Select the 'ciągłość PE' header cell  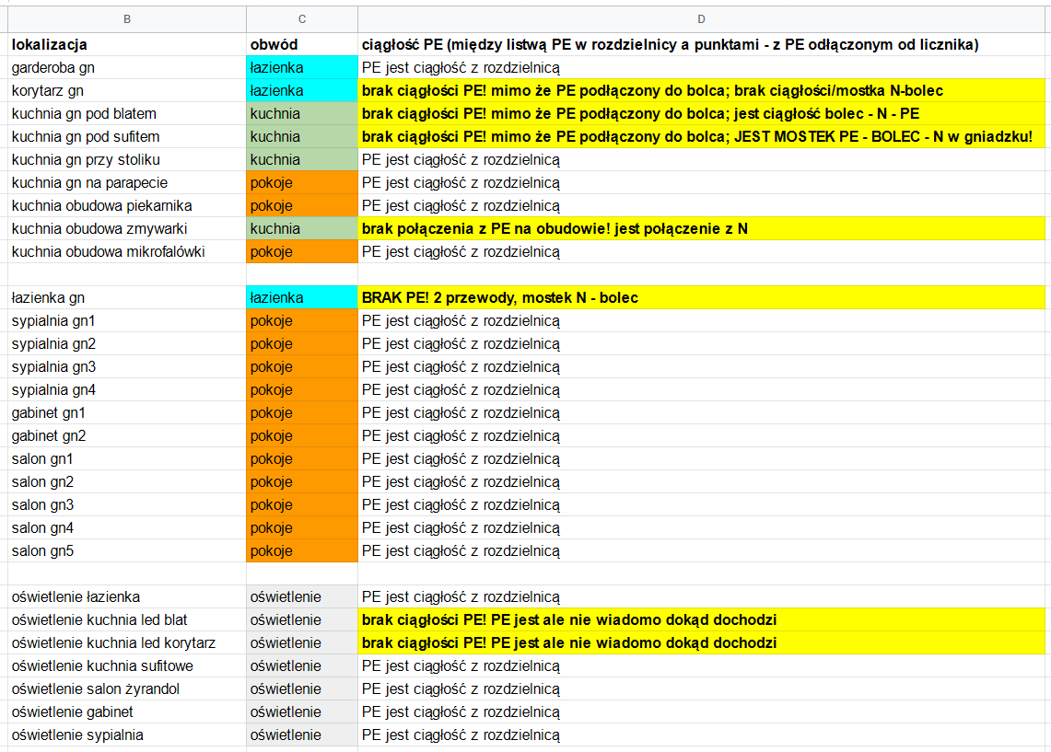[702, 44]
